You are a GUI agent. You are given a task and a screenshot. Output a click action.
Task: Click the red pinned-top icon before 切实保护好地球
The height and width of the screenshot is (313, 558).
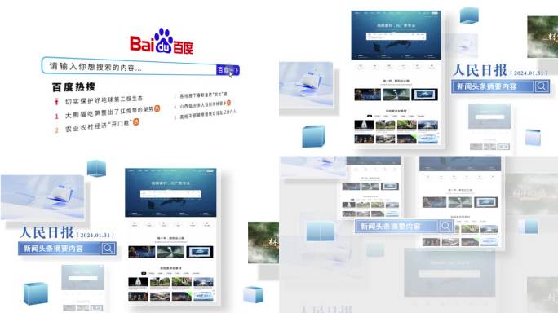coord(56,102)
